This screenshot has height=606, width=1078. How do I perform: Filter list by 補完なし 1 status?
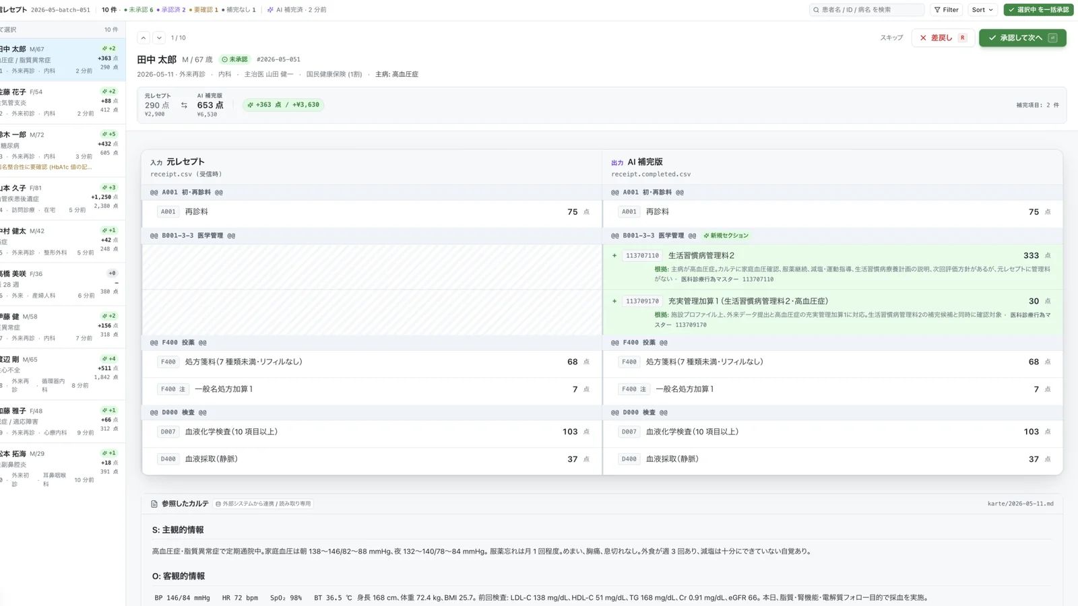click(239, 10)
